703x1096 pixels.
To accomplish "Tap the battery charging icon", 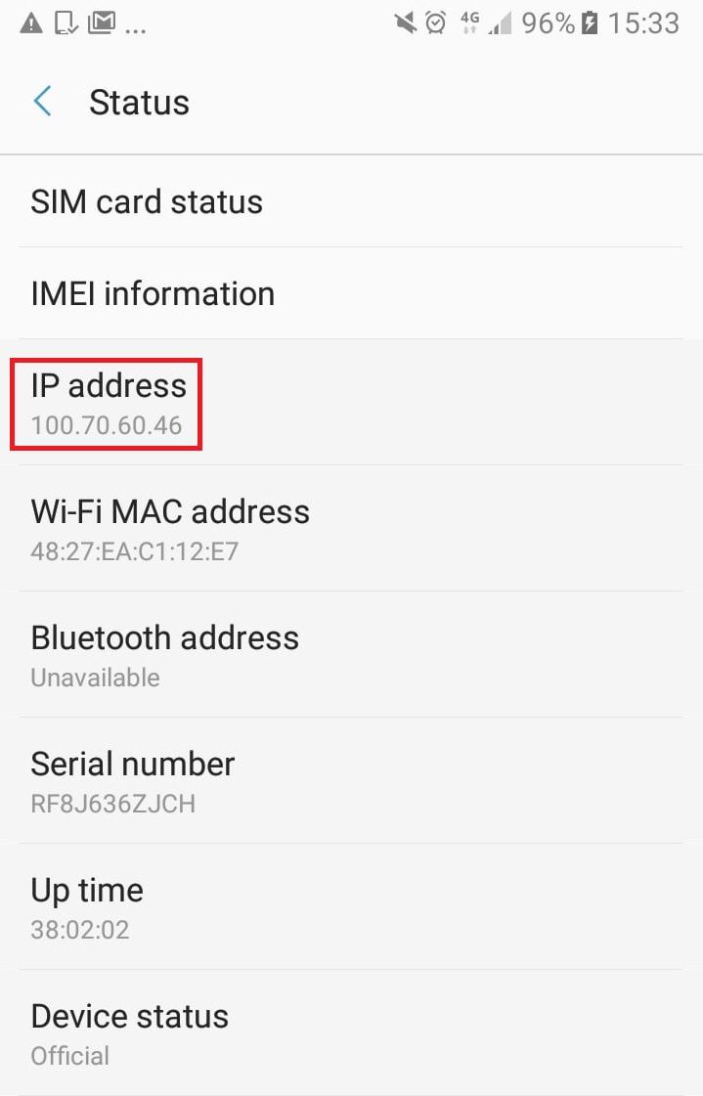I will [x=590, y=23].
